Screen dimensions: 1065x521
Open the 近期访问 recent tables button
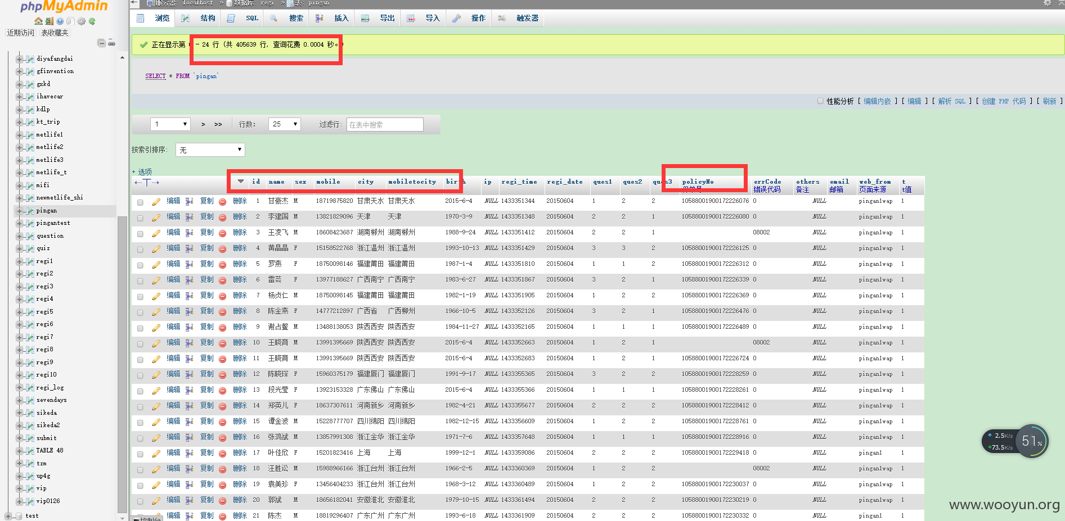point(21,33)
